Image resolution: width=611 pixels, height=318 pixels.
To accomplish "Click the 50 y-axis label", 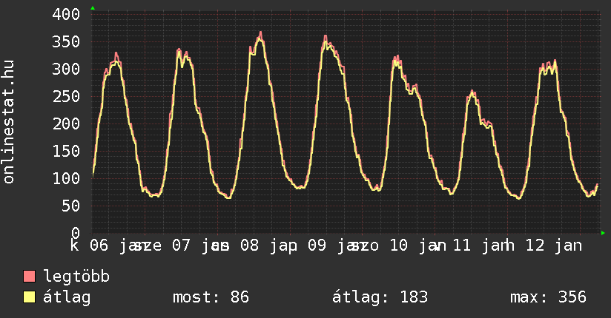I will [71, 206].
